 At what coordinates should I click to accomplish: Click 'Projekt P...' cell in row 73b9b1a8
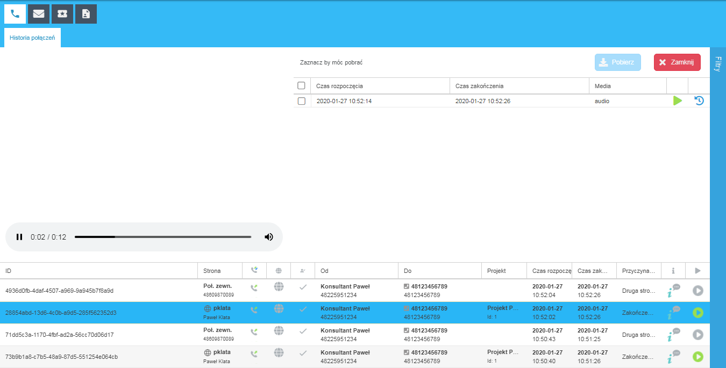[503, 352]
